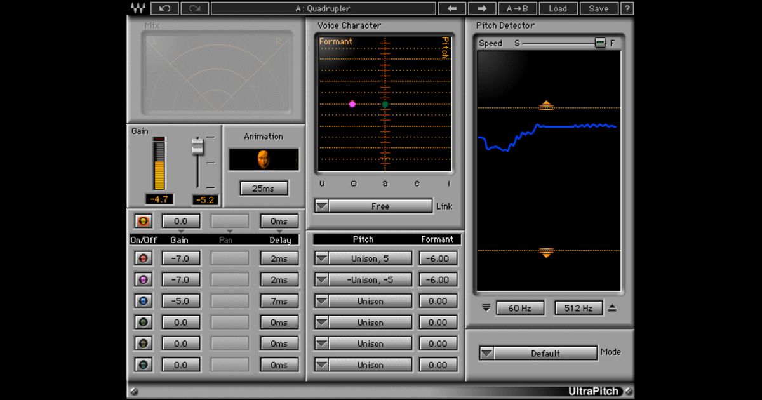Click the pitch detector low range arrow icon
Image resolution: width=762 pixels, height=400 pixels.
(x=486, y=307)
